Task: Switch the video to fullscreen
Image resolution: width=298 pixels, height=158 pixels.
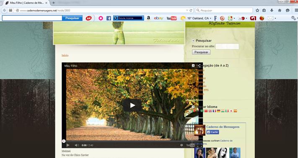Action: (x=199, y=145)
